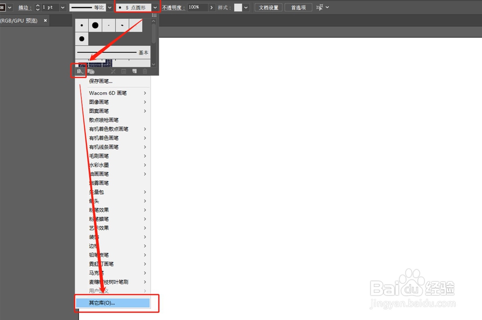482x320 pixels.
Task: Open the 边框 submenu
Action: pos(113,246)
